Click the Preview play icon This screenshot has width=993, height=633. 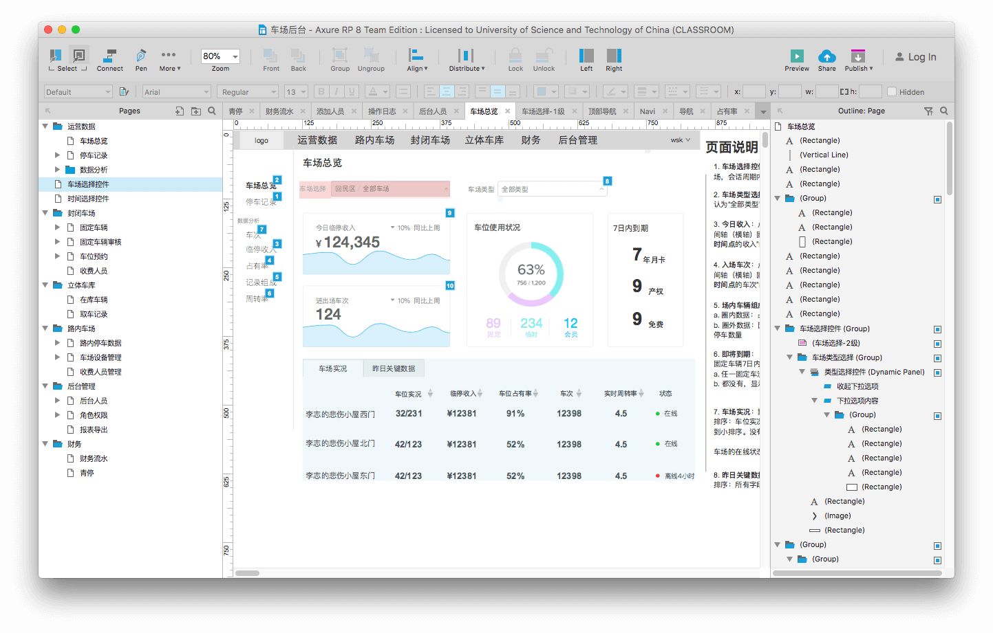[797, 56]
